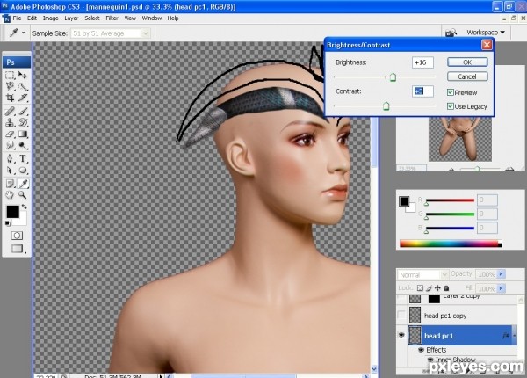The width and height of the screenshot is (527, 378).
Task: Open the Window menu
Action: pos(152,18)
